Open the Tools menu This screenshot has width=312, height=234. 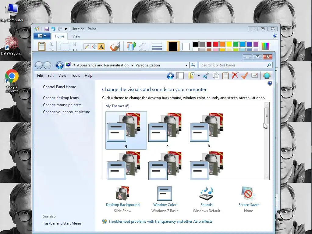tap(76, 76)
